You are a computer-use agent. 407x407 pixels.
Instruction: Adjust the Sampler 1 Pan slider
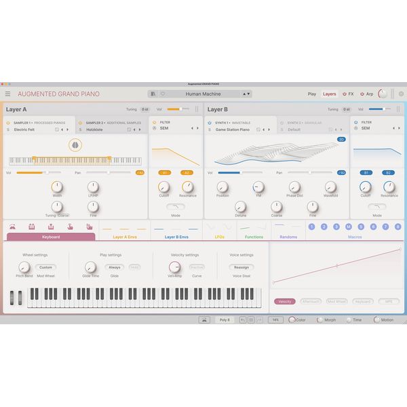109,172
